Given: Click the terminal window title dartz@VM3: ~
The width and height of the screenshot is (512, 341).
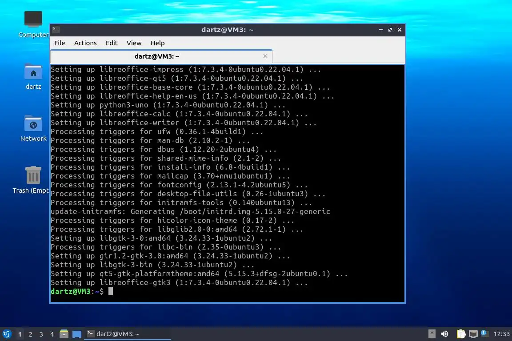Looking at the screenshot, I should [x=227, y=30].
